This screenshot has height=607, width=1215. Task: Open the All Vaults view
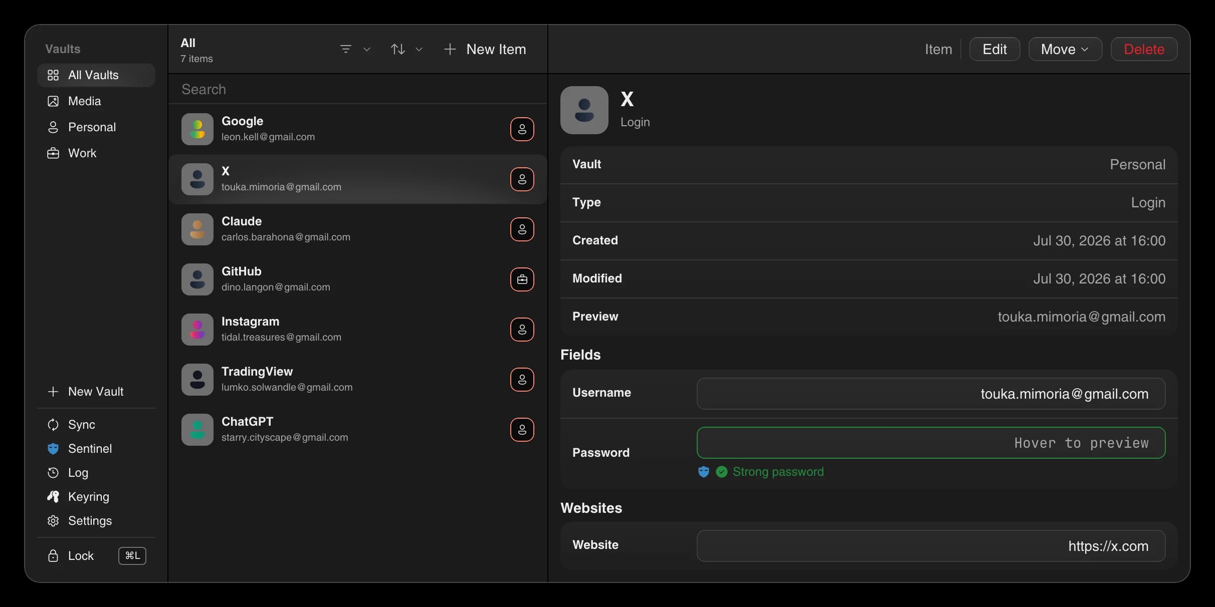(96, 75)
